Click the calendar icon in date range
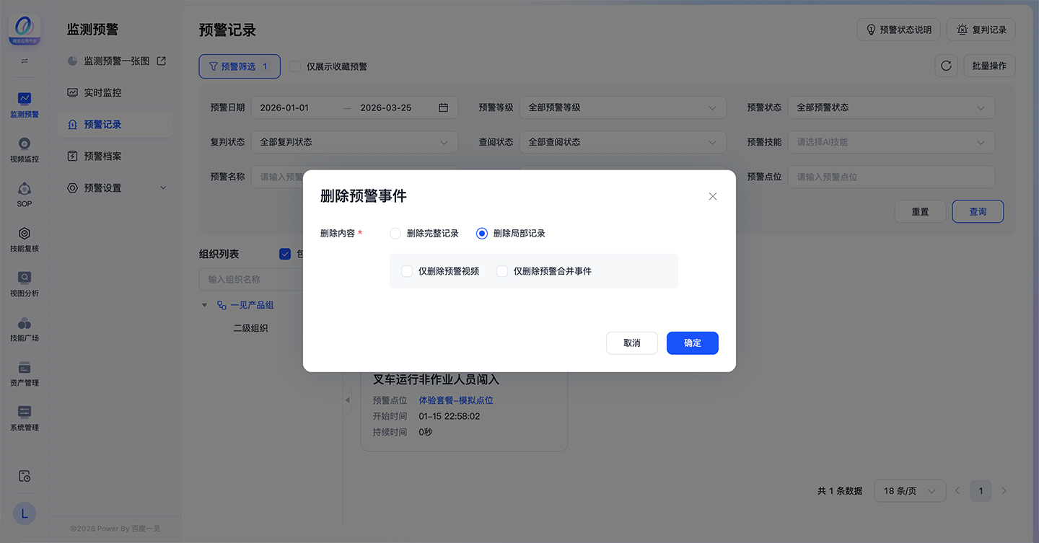The width and height of the screenshot is (1039, 543). click(444, 107)
